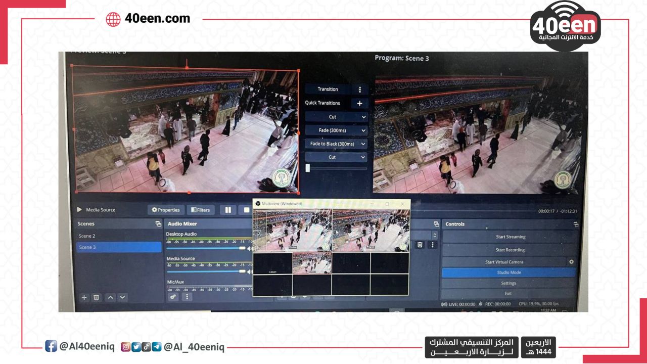Click CPU 19.9%, 30.00 fps status text

[538, 304]
